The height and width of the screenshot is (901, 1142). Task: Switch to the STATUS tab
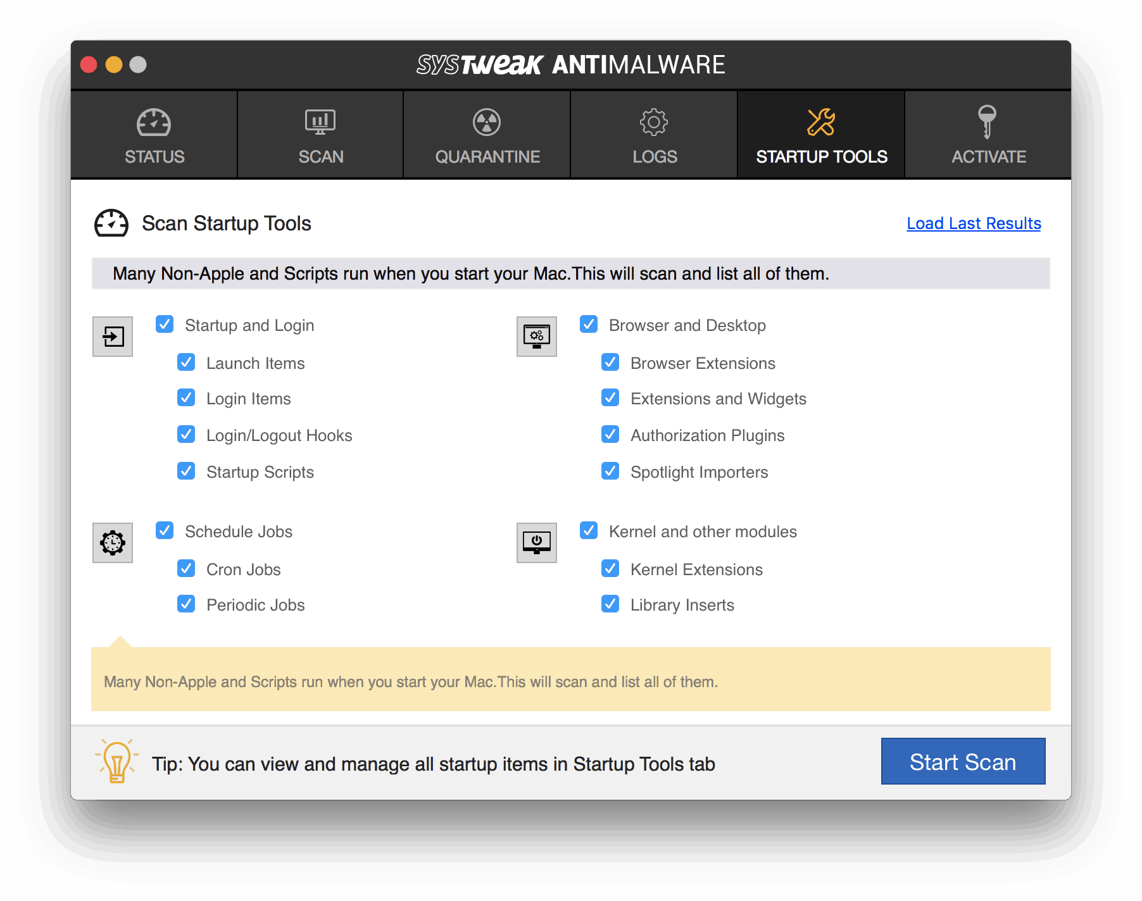(x=154, y=135)
